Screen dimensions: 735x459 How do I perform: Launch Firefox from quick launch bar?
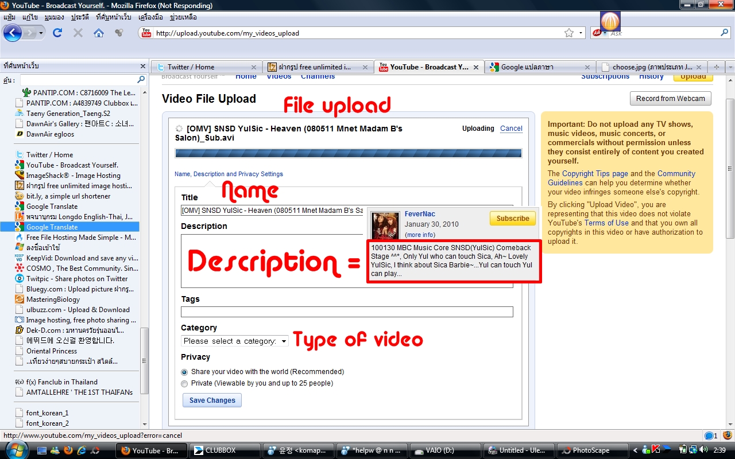(68, 450)
